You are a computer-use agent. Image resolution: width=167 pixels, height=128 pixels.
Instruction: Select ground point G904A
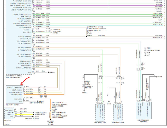click(109, 104)
